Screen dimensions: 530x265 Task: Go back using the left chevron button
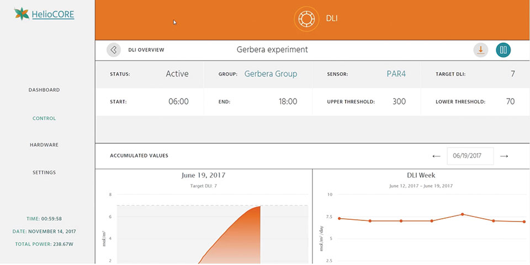114,50
